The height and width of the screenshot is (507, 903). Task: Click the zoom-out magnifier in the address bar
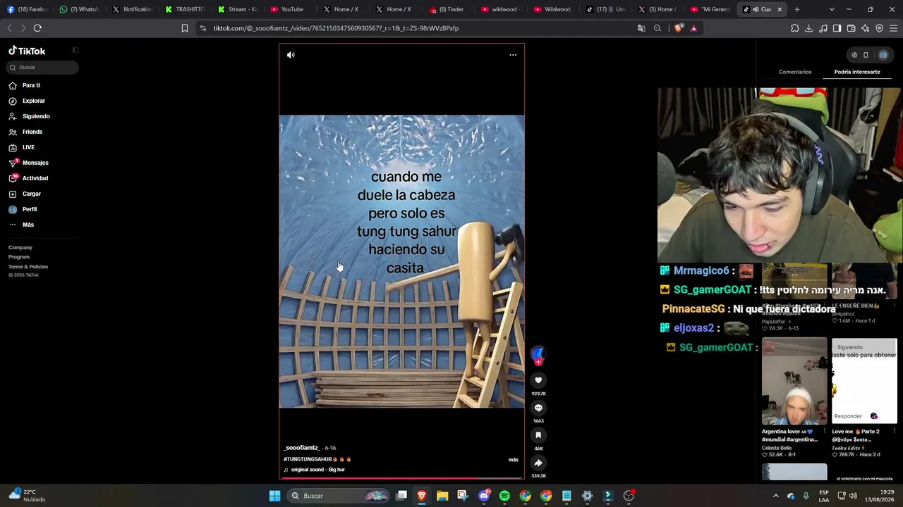(x=657, y=28)
